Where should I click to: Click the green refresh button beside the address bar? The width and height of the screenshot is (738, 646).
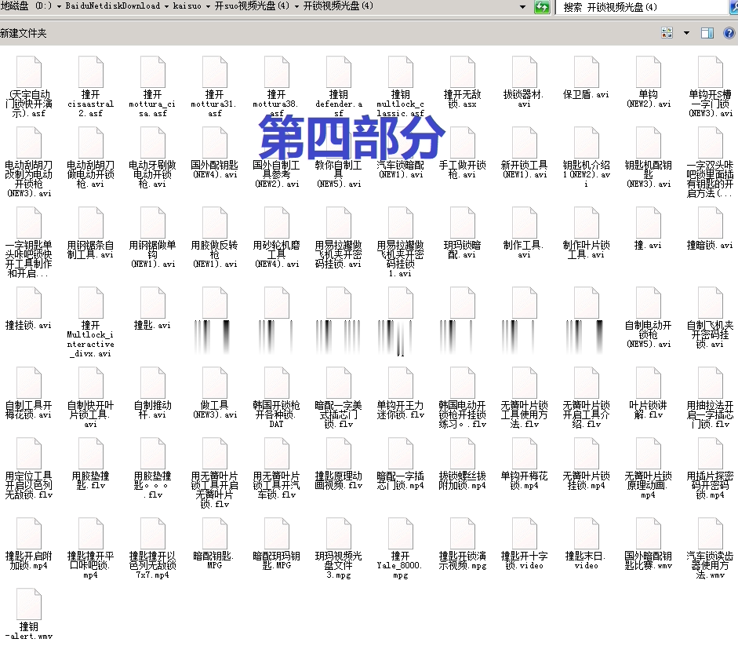point(542,6)
